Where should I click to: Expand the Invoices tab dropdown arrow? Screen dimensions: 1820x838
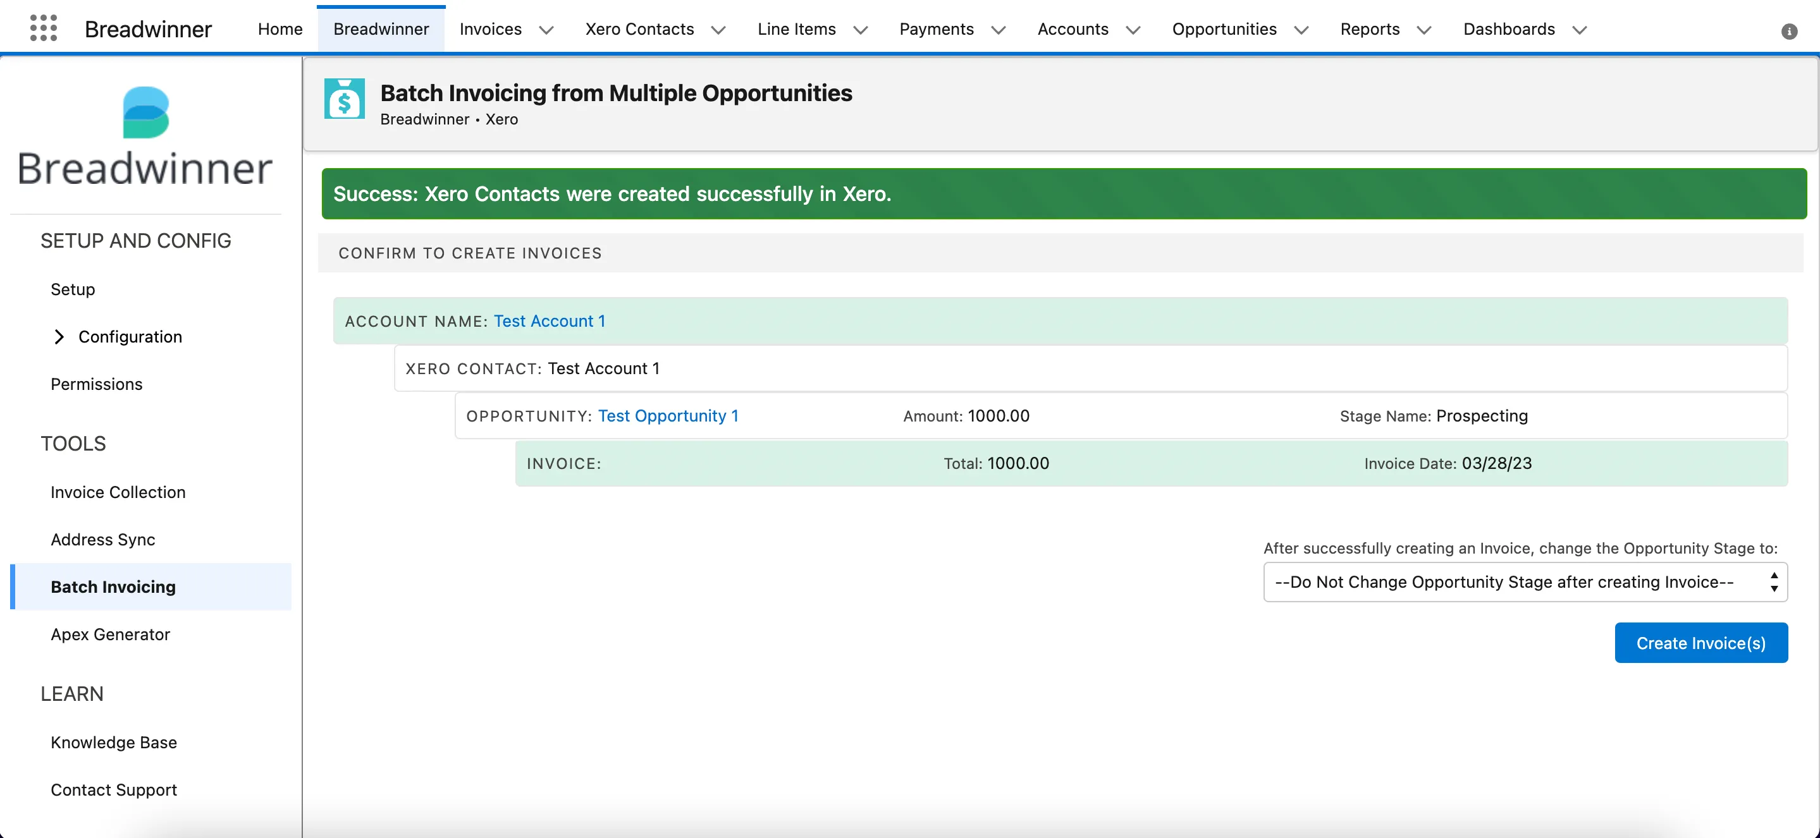coord(546,30)
